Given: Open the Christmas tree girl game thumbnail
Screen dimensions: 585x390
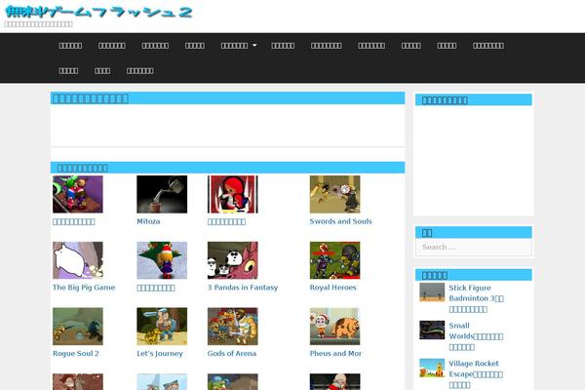Looking at the screenshot, I should pyautogui.click(x=162, y=260).
